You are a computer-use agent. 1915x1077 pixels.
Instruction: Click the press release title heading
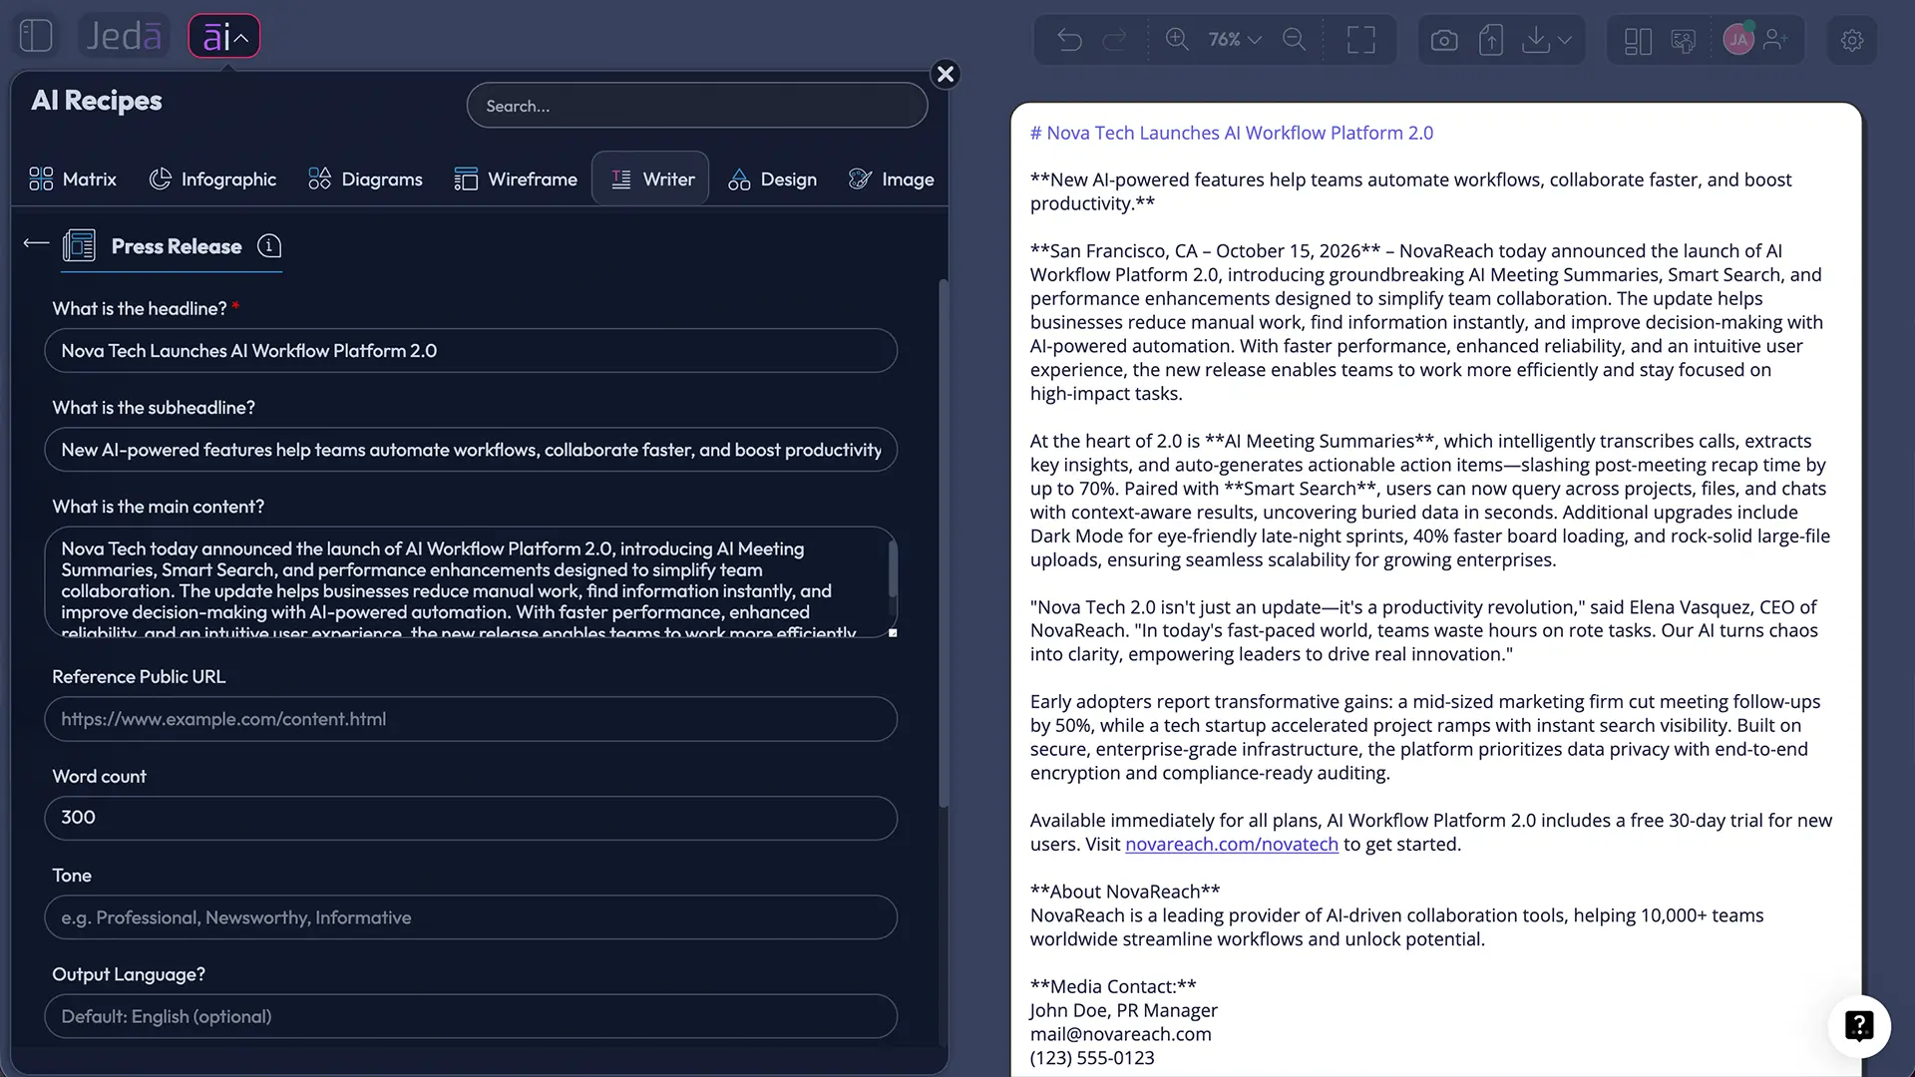(x=1231, y=133)
